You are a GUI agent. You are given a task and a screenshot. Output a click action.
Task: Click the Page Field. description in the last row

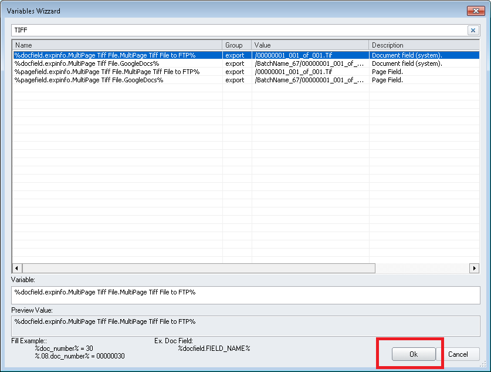click(x=388, y=80)
